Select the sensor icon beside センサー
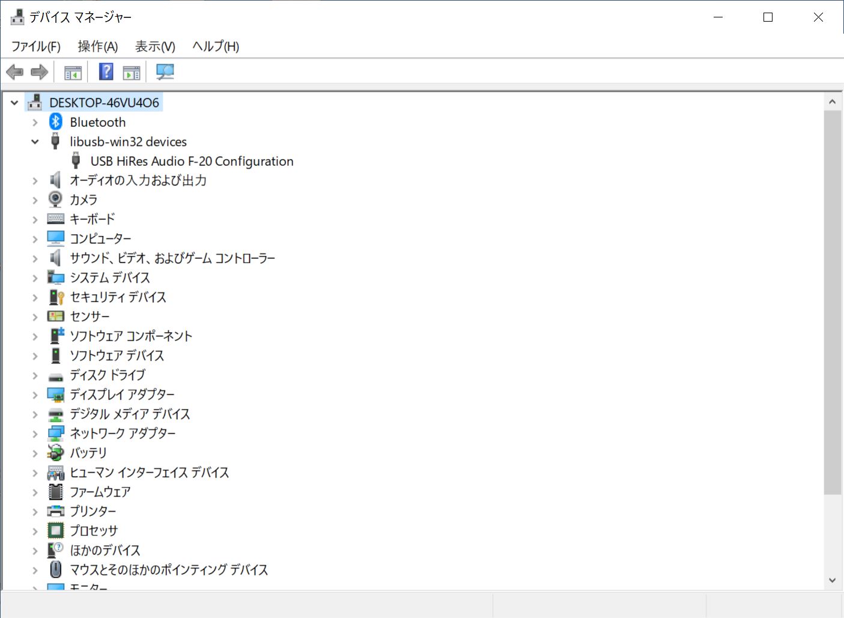The width and height of the screenshot is (844, 618). (55, 317)
